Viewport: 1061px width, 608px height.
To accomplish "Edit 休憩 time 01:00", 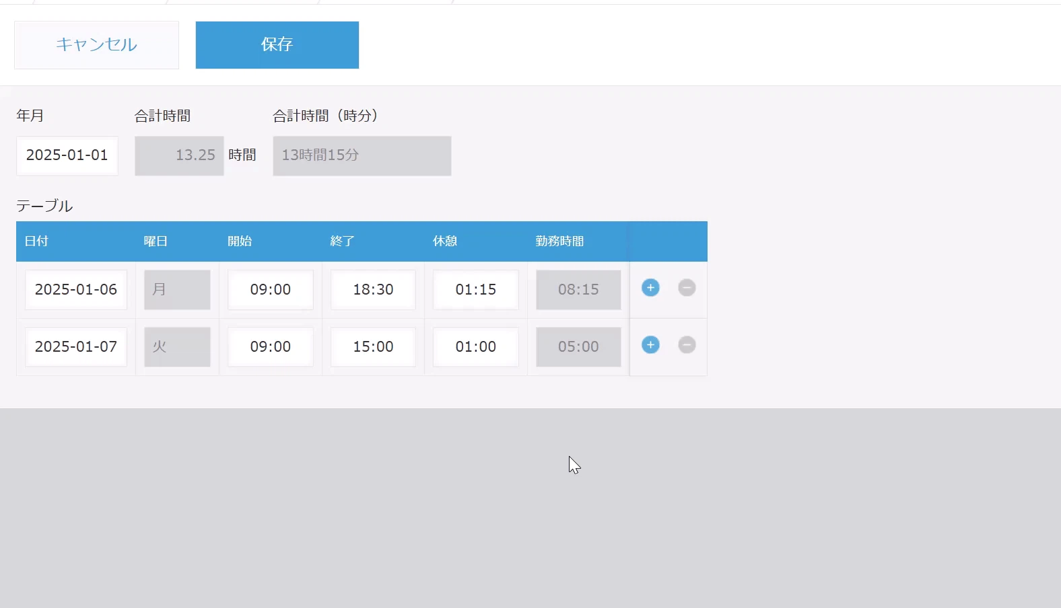I will 476,347.
